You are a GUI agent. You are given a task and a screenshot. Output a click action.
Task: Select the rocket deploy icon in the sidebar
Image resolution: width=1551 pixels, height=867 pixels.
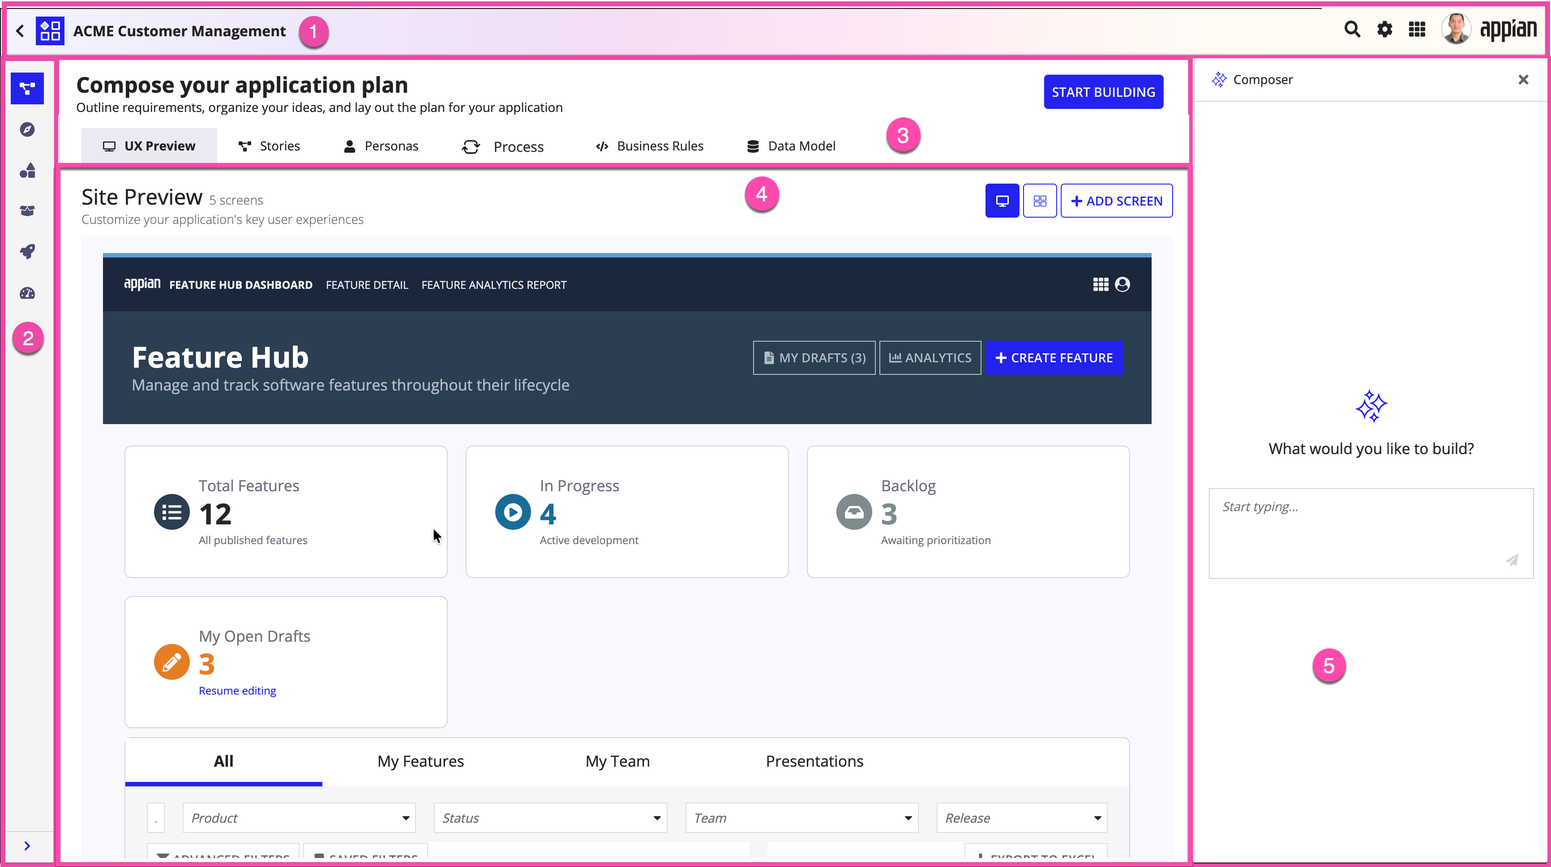click(27, 252)
